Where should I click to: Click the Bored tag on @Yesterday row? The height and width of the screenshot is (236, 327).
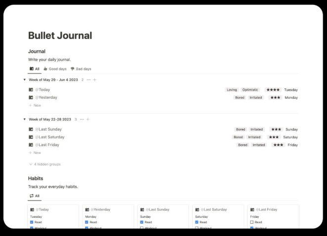pyautogui.click(x=239, y=97)
